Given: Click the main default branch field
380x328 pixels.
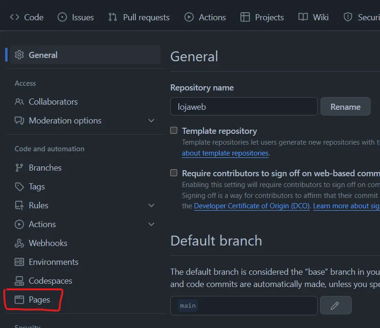Looking at the screenshot, I should (x=244, y=305).
